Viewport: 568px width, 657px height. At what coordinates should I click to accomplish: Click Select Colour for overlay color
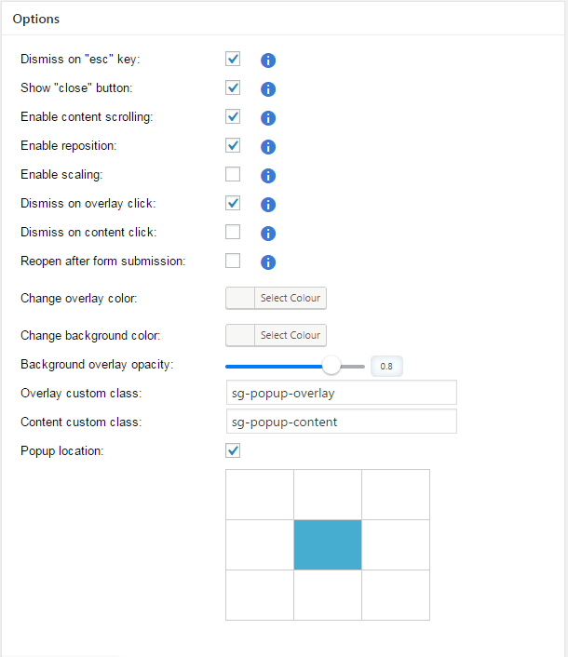point(291,298)
